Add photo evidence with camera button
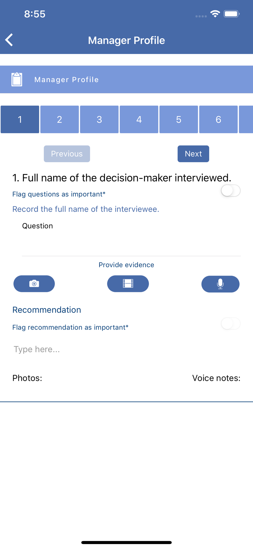The width and height of the screenshot is (253, 549). (34, 284)
